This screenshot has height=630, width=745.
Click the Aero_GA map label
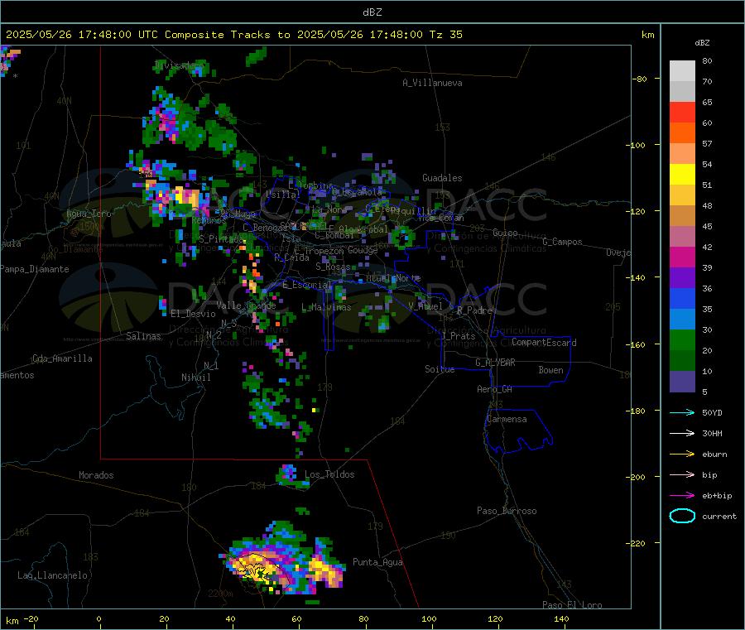[x=495, y=389]
